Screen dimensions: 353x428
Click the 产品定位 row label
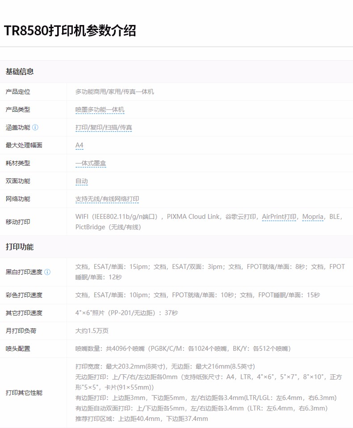[18, 92]
